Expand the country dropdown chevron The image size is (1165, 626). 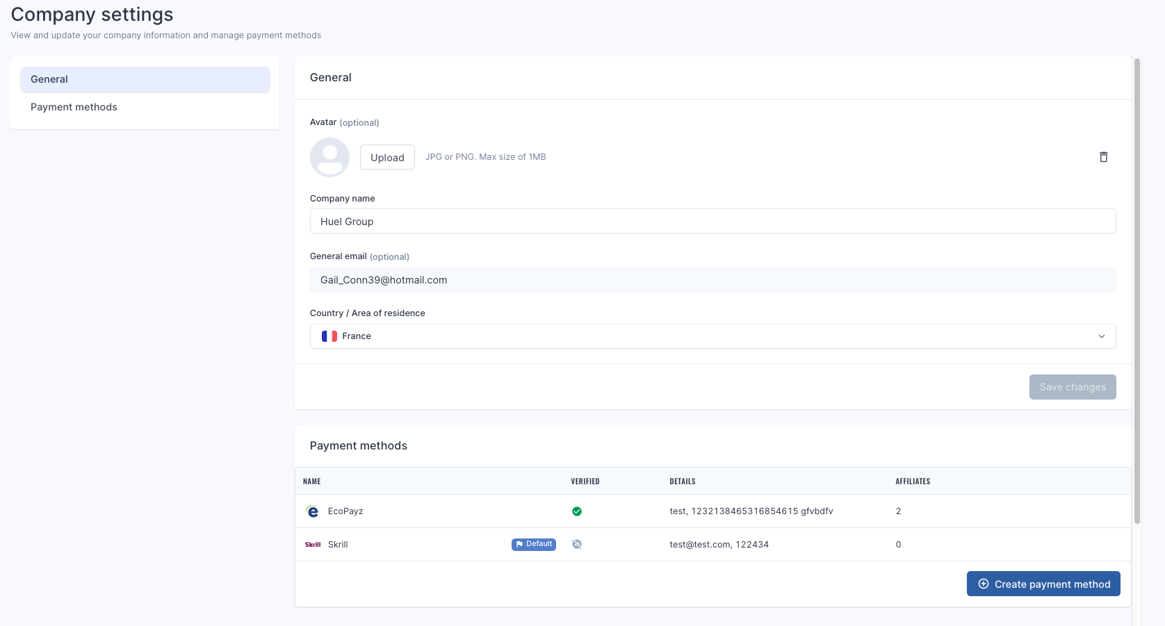[1102, 336]
